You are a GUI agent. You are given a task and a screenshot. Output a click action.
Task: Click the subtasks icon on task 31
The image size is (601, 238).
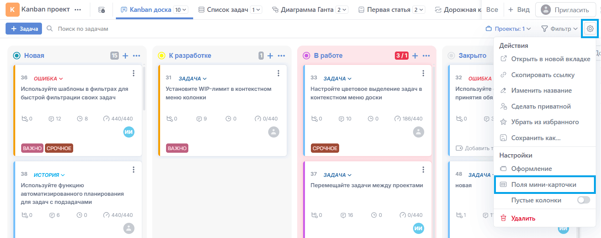coord(169,119)
